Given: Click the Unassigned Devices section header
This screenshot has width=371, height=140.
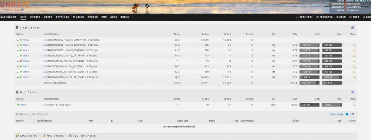Looking at the screenshot, I should pos(34,114).
